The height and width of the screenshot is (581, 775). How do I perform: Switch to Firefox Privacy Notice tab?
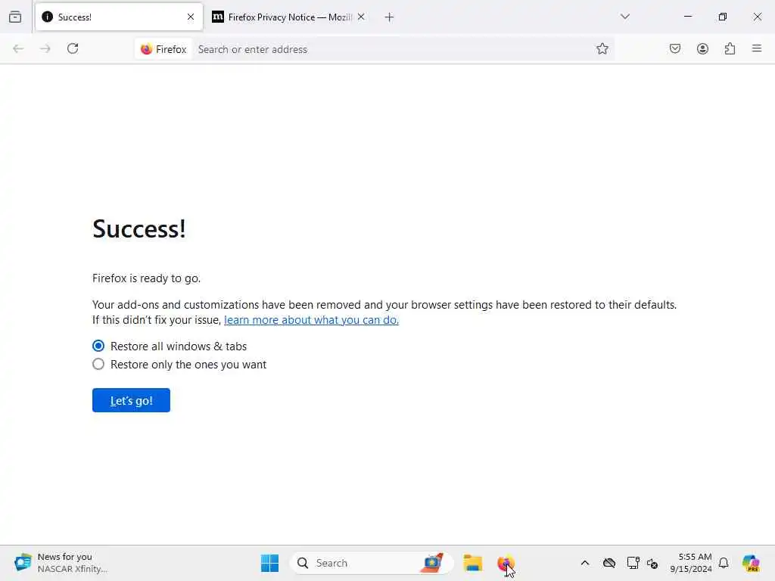[x=289, y=17]
